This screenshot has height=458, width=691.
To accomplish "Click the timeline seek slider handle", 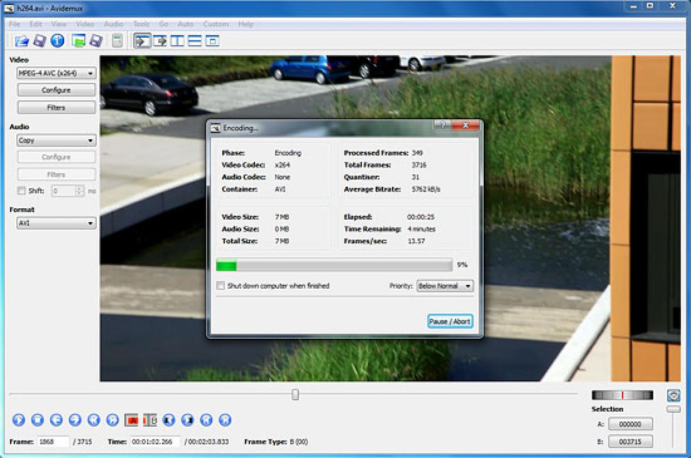I will pos(295,394).
